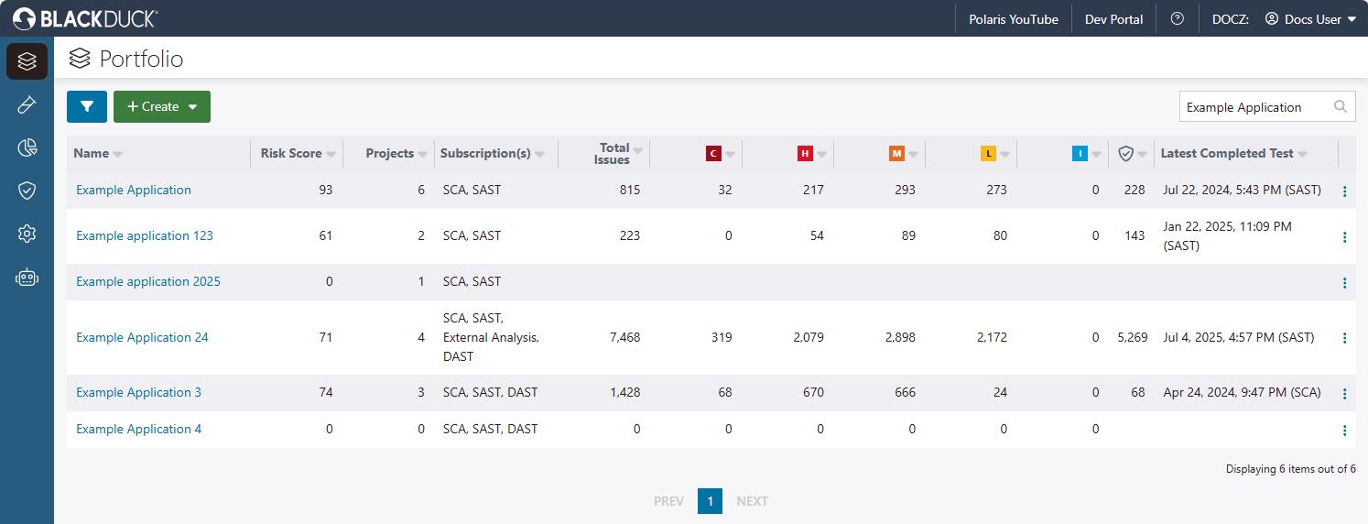Click the help question mark icon
Viewport: 1368px width, 524px height.
pyautogui.click(x=1178, y=18)
